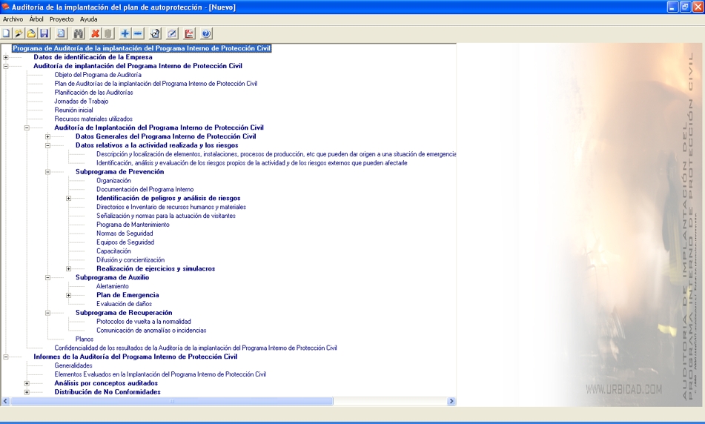Expand Datos de identificación de la Empresa
This screenshot has height=424, width=705.
point(6,57)
